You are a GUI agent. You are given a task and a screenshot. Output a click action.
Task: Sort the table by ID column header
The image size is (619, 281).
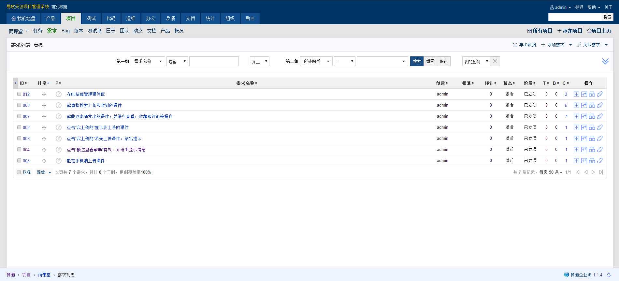(x=23, y=83)
